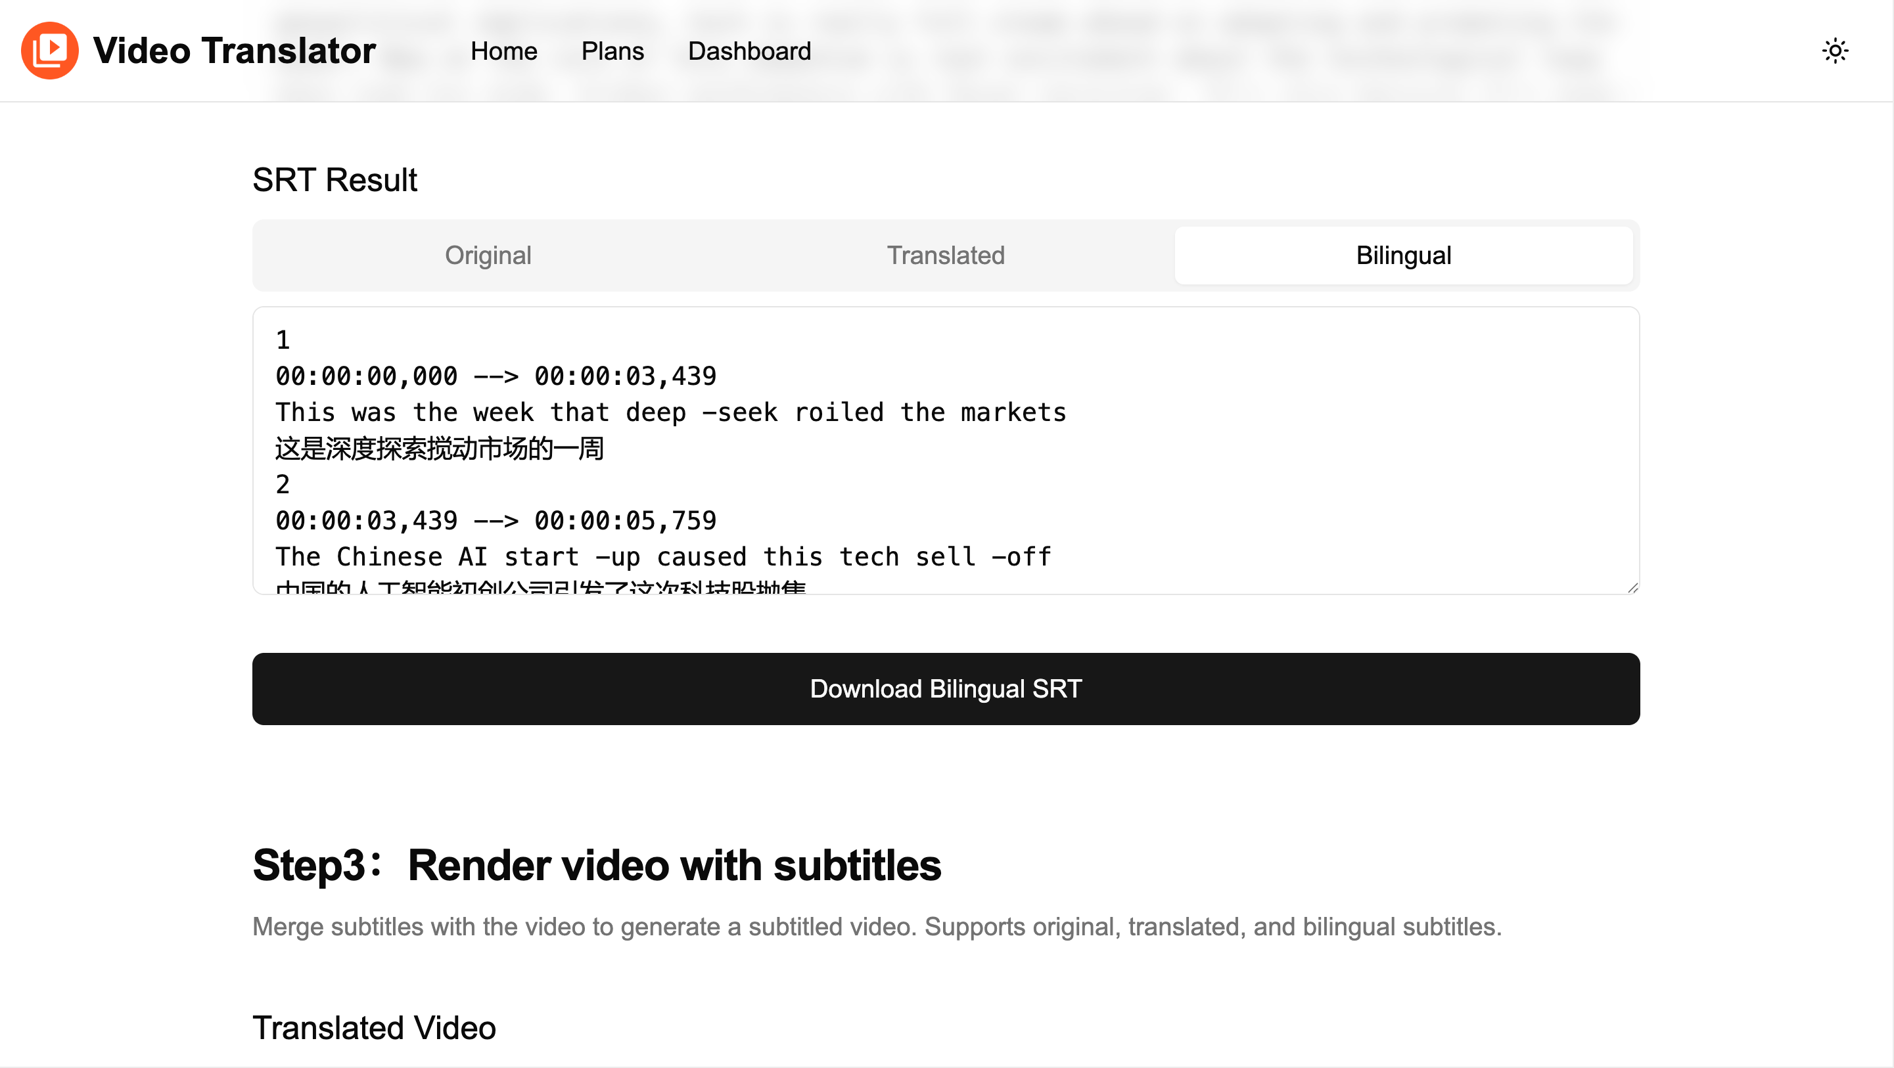The image size is (1894, 1068).
Task: Click the Step3 Render video heading
Action: pyautogui.click(x=595, y=864)
